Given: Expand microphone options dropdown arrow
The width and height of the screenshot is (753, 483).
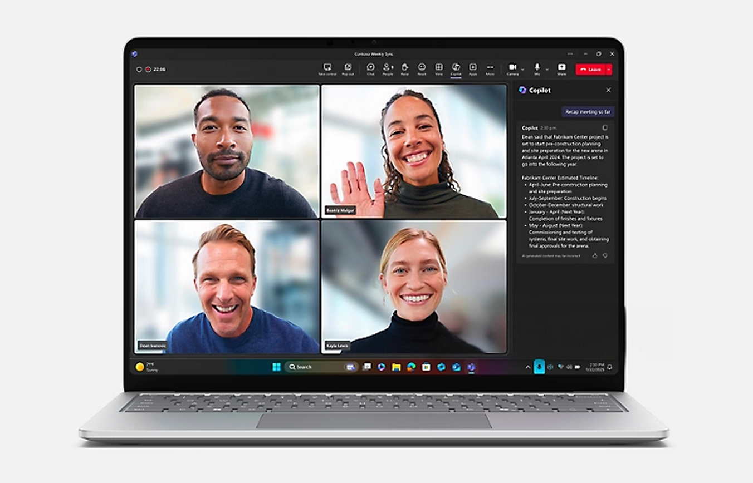Looking at the screenshot, I should pyautogui.click(x=547, y=70).
